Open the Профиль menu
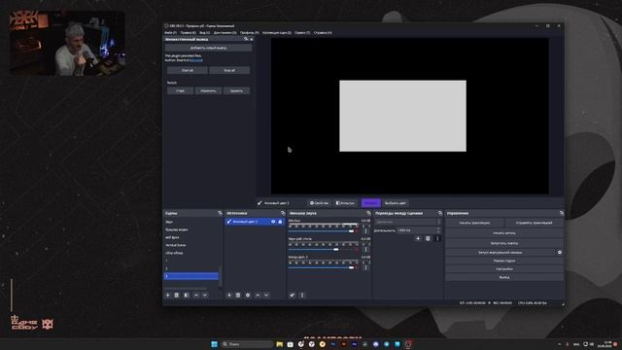Viewport: 622px width, 350px height. 250,32
